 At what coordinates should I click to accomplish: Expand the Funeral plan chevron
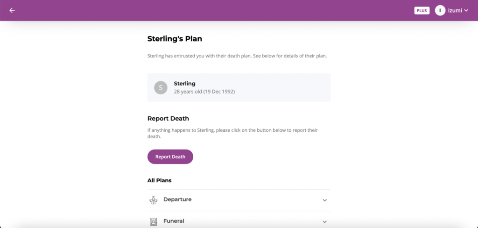tap(325, 221)
